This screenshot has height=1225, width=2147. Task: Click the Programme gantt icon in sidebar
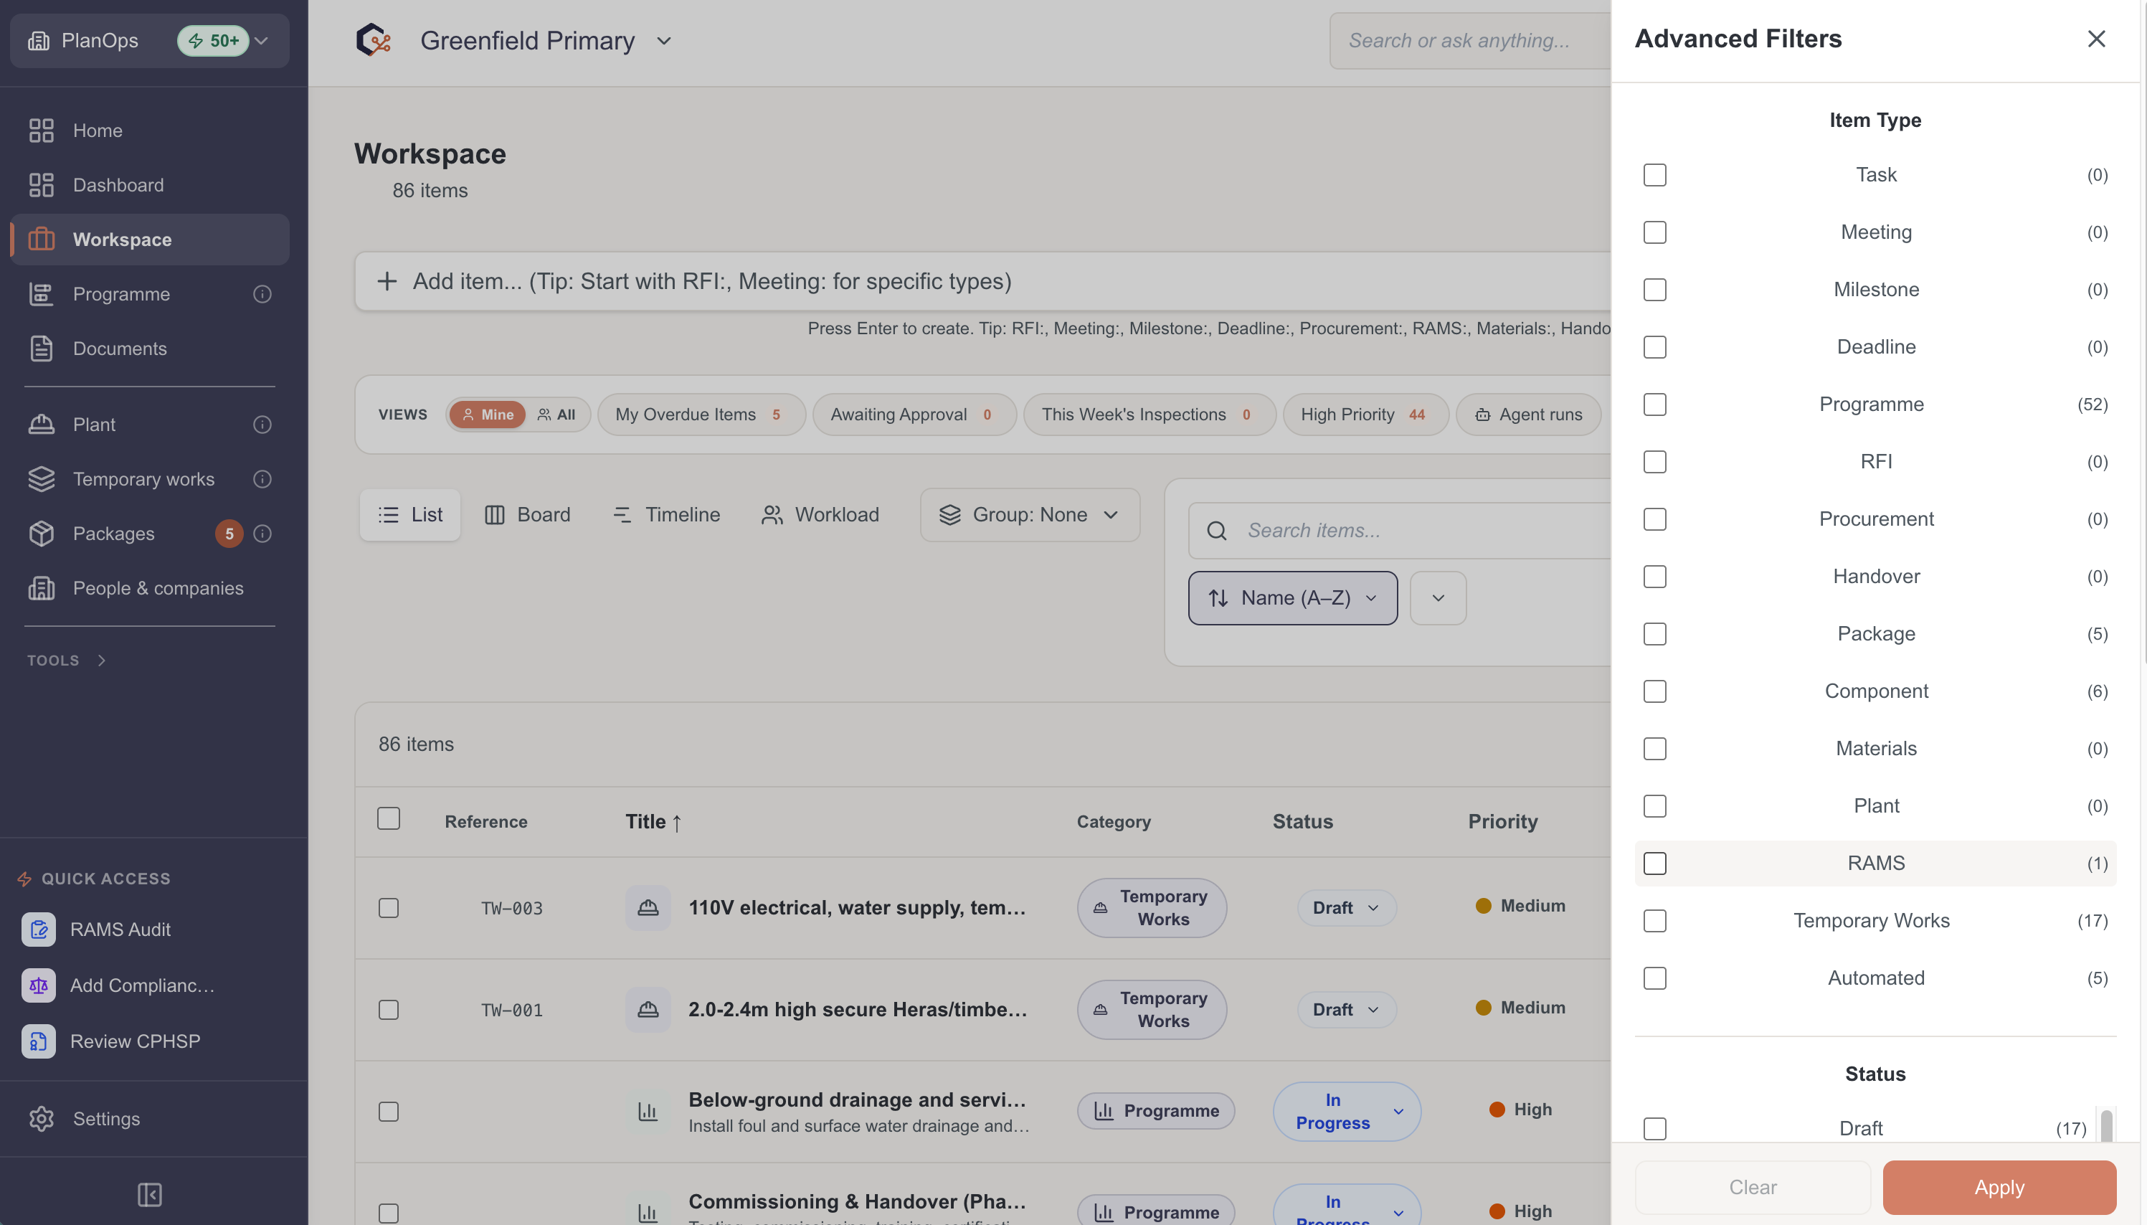41,293
